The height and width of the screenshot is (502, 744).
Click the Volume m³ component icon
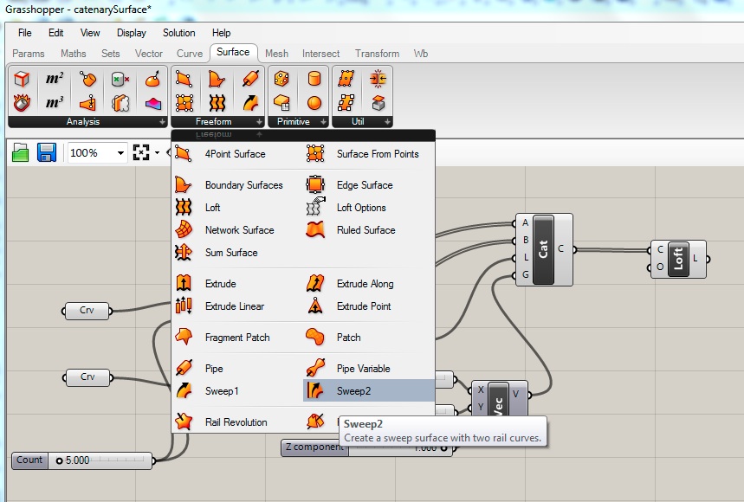(55, 102)
